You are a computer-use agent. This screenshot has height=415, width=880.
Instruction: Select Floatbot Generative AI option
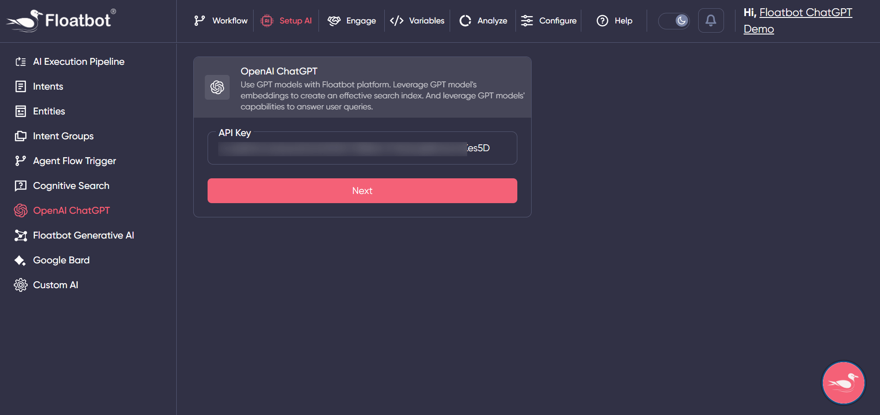pos(83,235)
